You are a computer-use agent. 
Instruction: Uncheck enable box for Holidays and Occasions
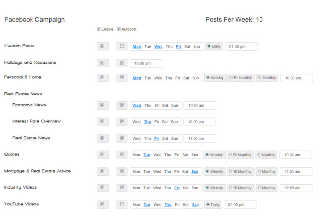click(102, 63)
